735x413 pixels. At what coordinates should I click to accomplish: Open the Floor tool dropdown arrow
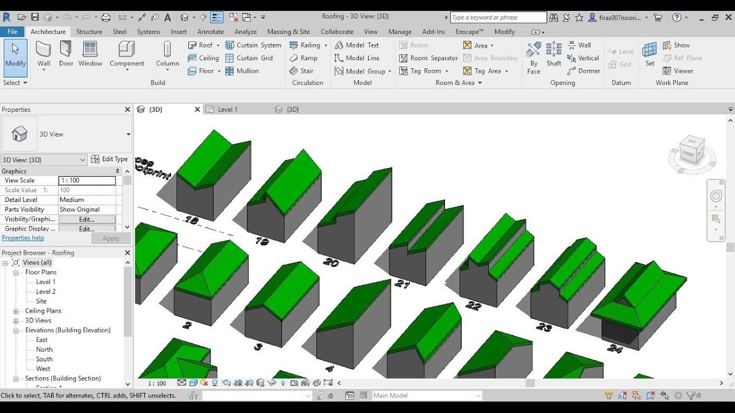click(x=219, y=72)
